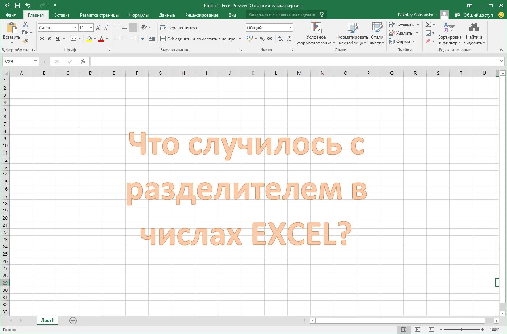Open font name Calibri dropdown
This screenshot has width=507, height=334.
(x=75, y=28)
